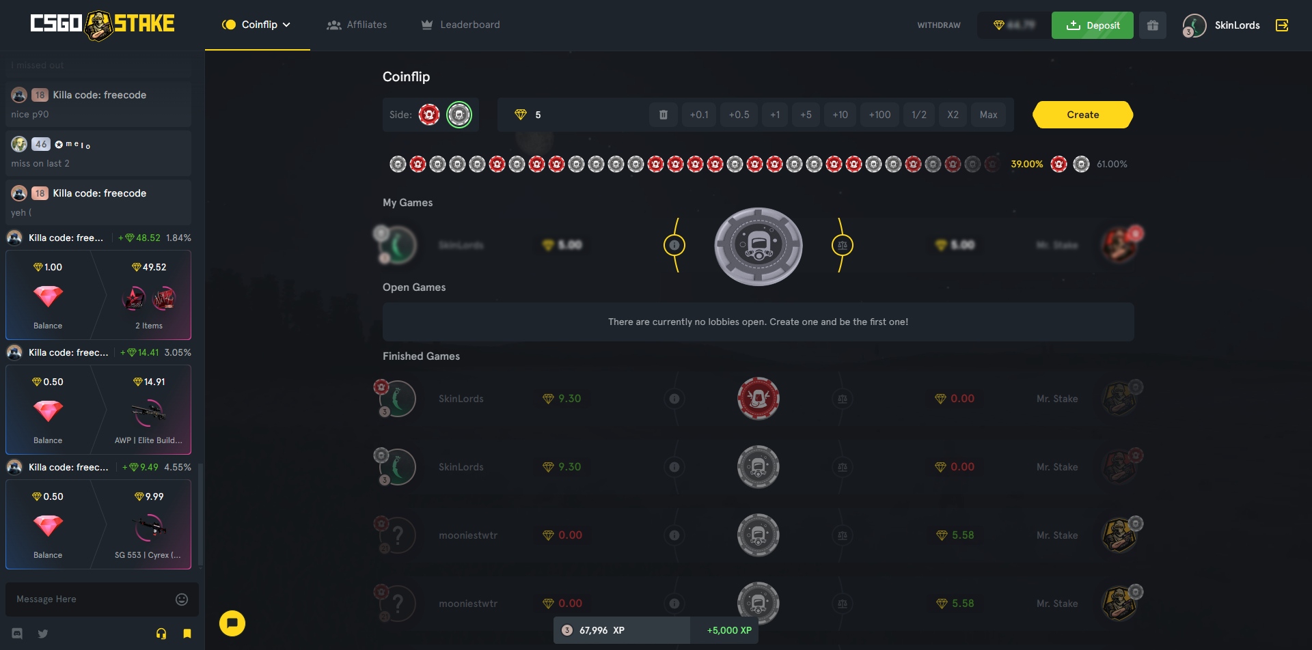Add +1 to the bet
Viewport: 1312px width, 650px height.
[775, 115]
